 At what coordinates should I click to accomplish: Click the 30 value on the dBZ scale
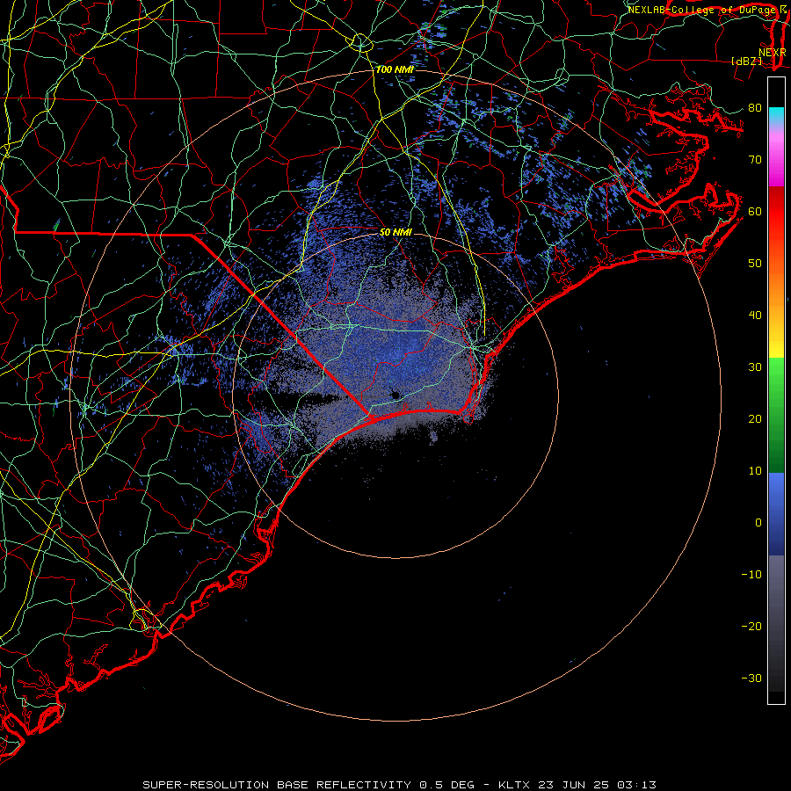click(755, 366)
